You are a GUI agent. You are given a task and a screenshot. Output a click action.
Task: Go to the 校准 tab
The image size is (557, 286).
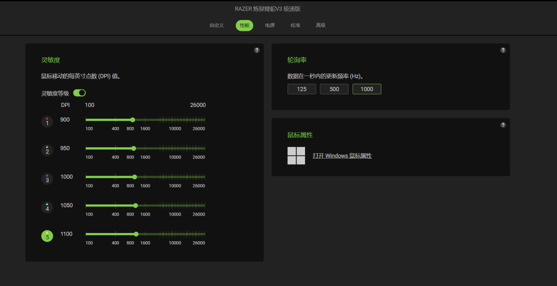point(295,25)
